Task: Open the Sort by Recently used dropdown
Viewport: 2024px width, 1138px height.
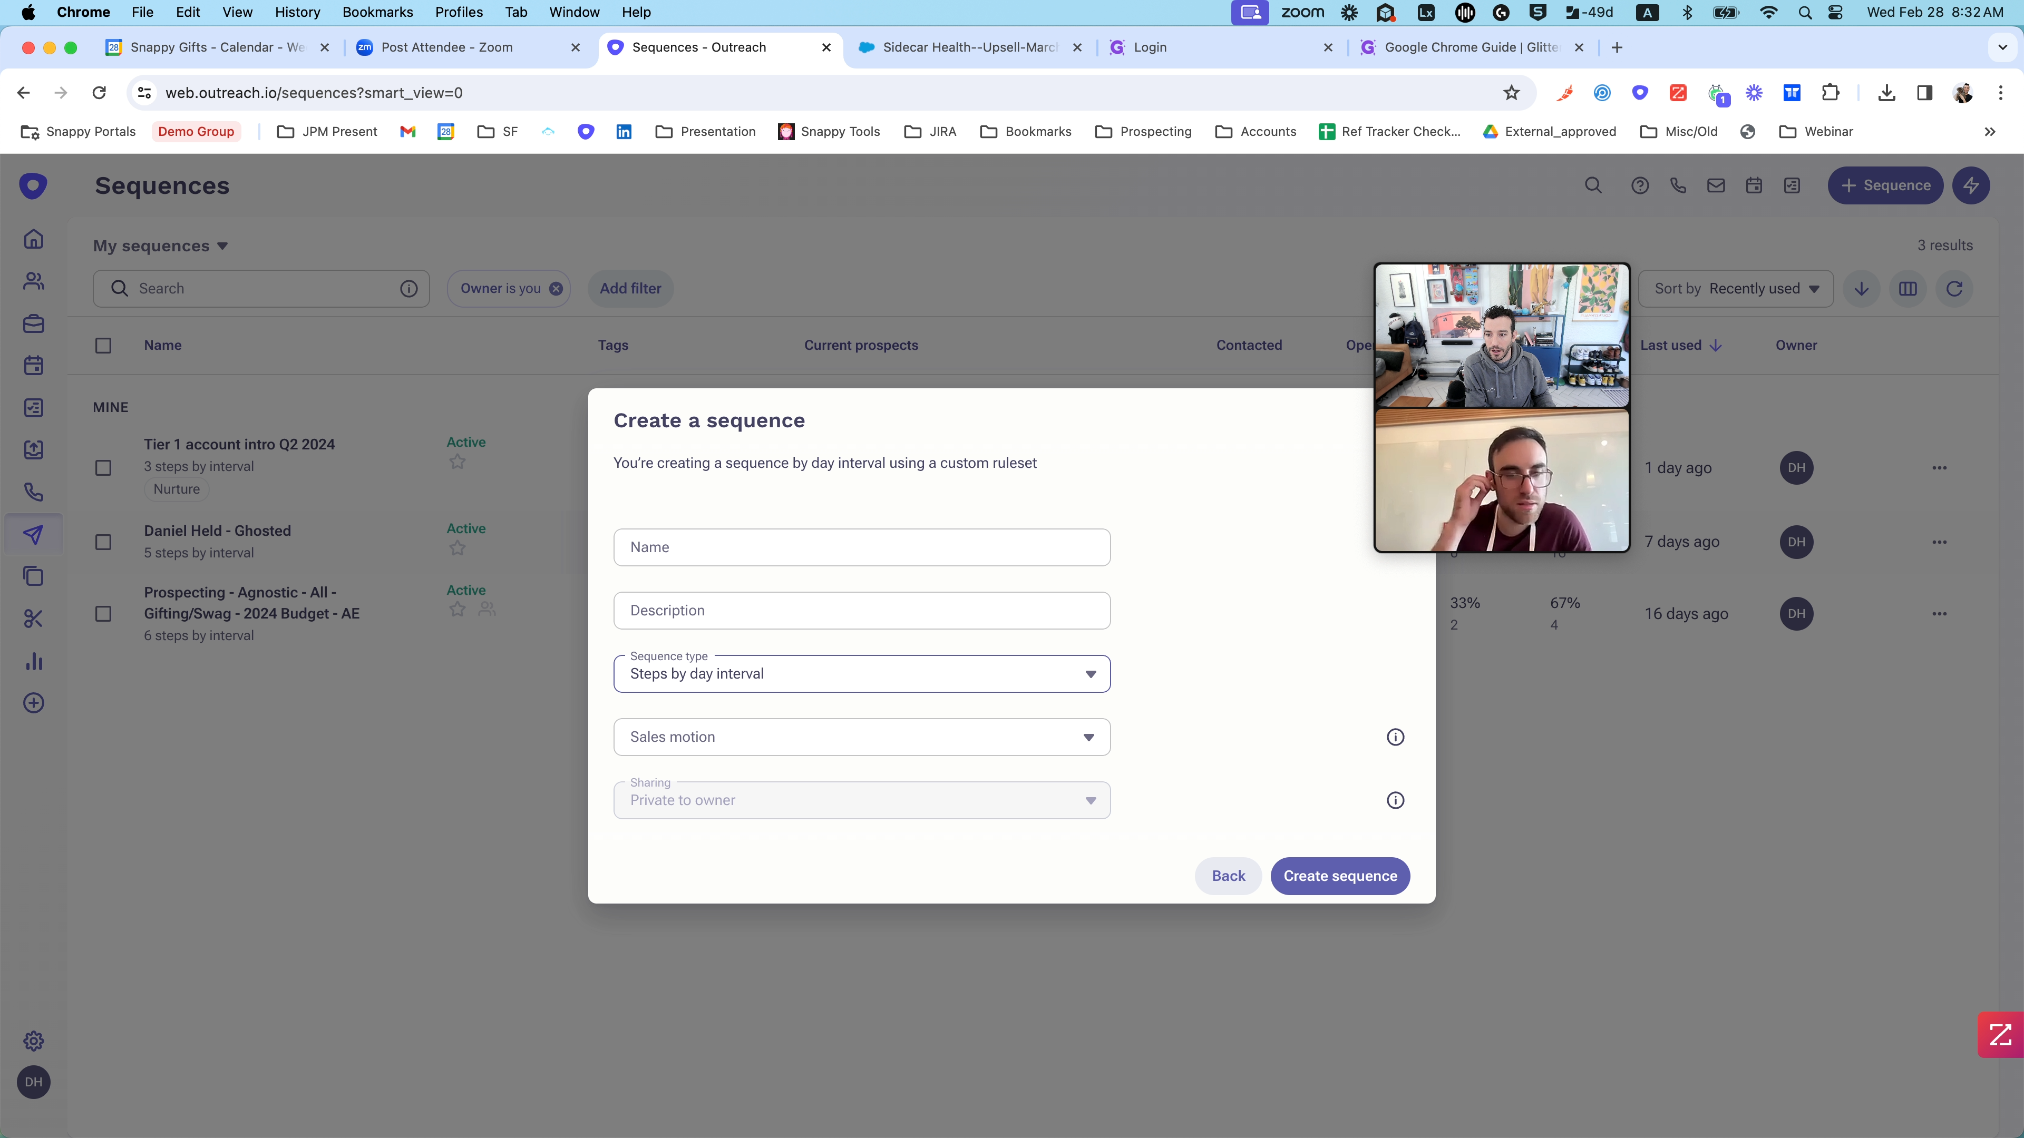Action: [x=1735, y=288]
